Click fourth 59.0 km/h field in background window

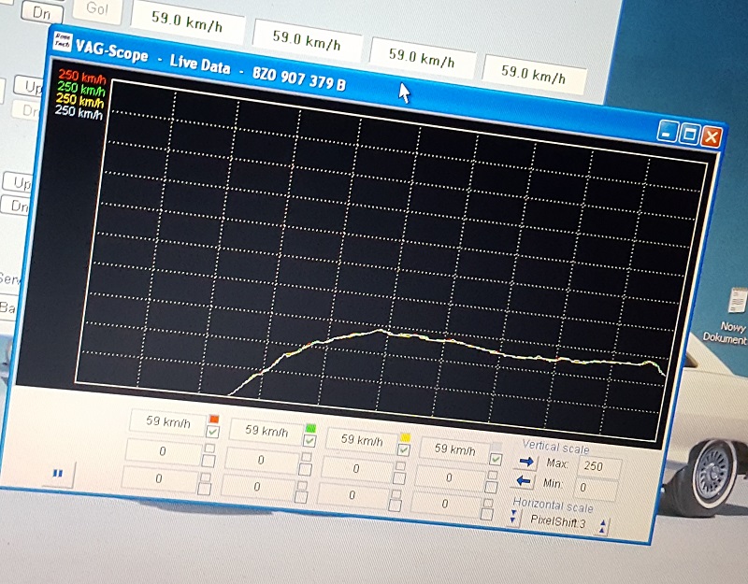[x=533, y=75]
